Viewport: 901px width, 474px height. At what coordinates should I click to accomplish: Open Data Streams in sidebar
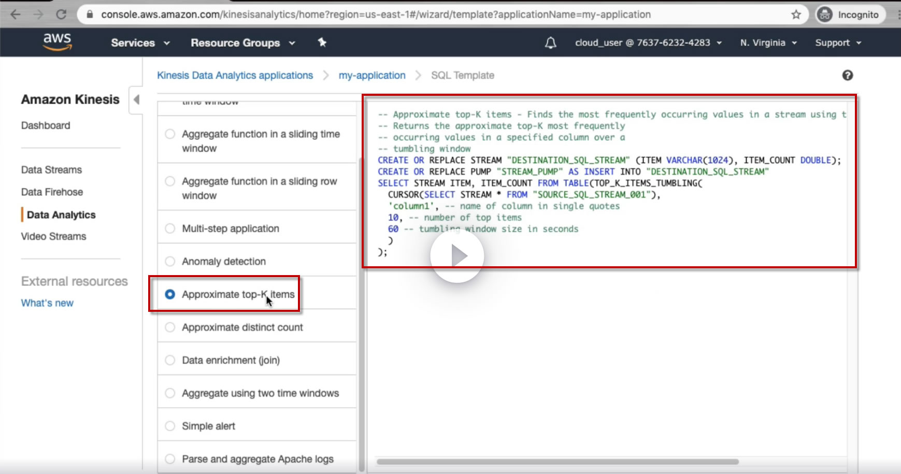tap(51, 170)
